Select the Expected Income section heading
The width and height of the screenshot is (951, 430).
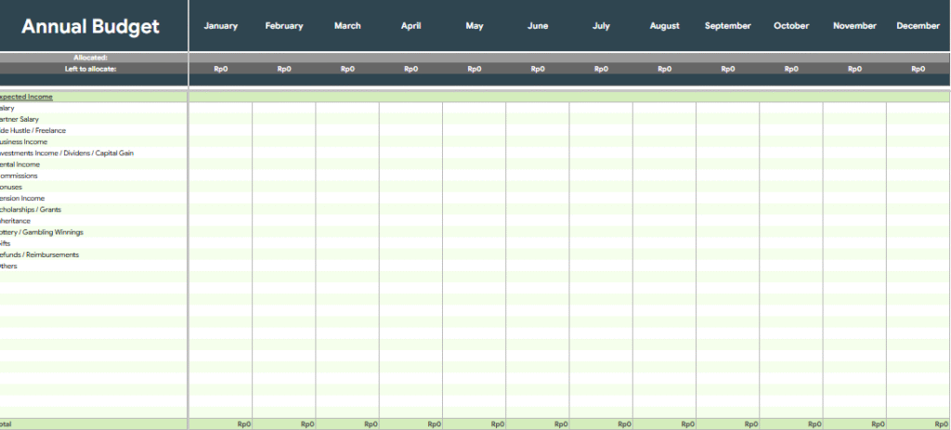27,97
